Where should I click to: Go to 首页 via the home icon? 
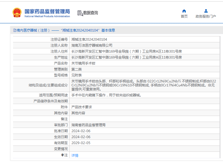coord(184,11)
